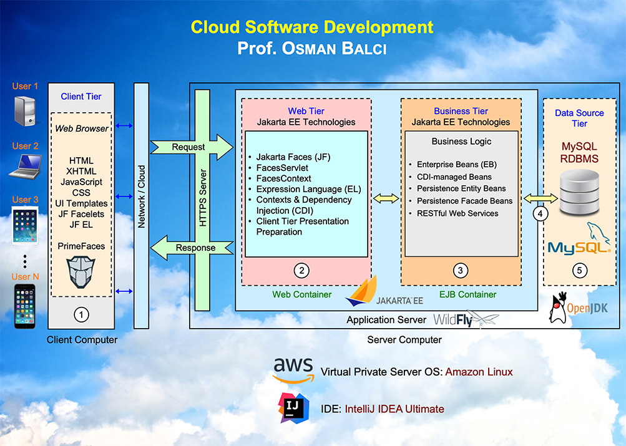This screenshot has width=626, height=446.
Task: Click the User 2 laptop icon
Action: point(26,167)
